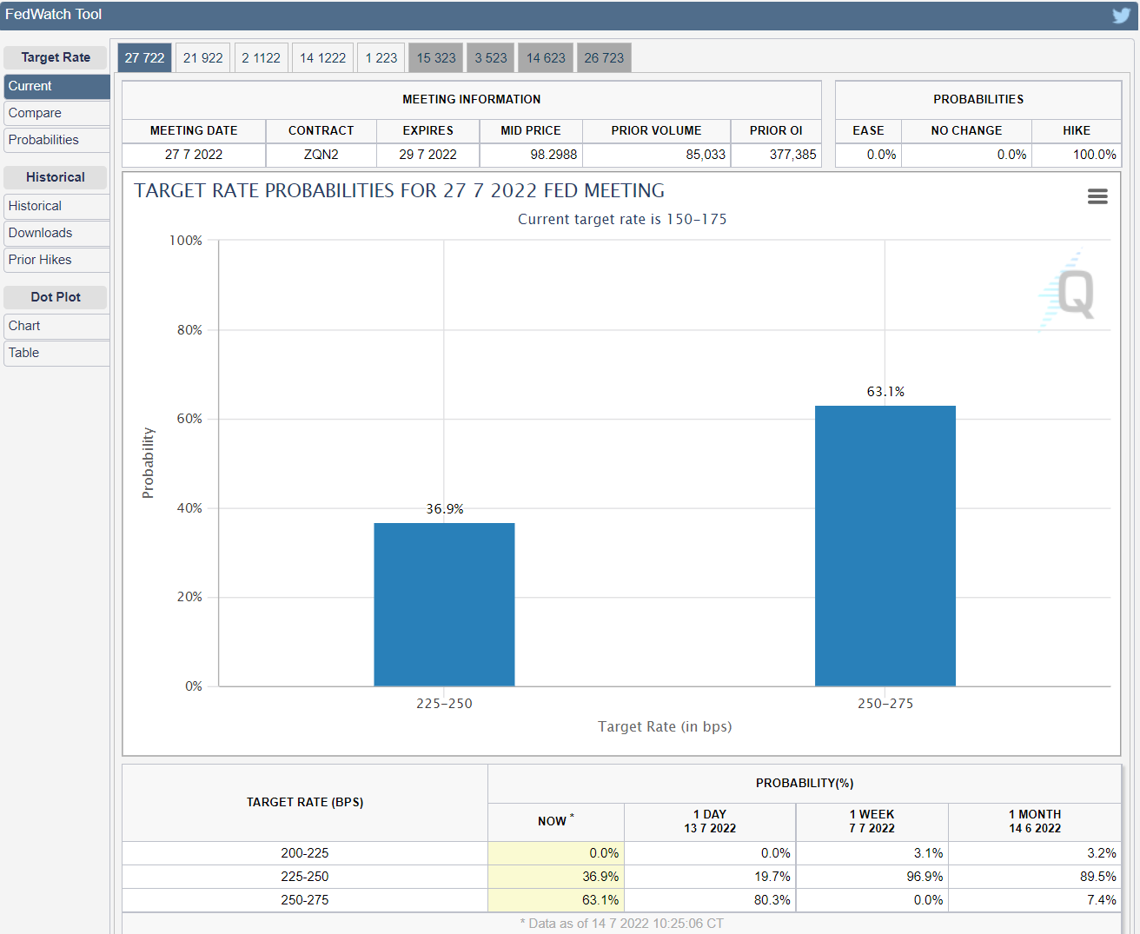Click the 250-275 target rate table row

[x=621, y=900]
